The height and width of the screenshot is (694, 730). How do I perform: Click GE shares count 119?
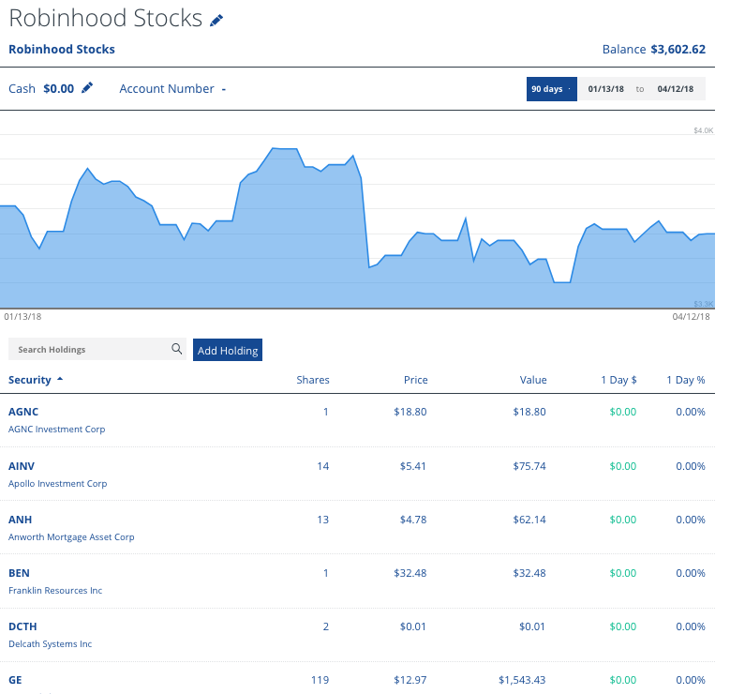(x=320, y=680)
